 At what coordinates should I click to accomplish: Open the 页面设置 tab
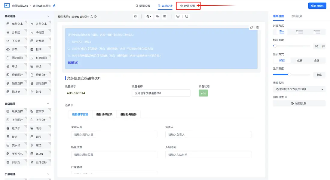(x=143, y=6)
